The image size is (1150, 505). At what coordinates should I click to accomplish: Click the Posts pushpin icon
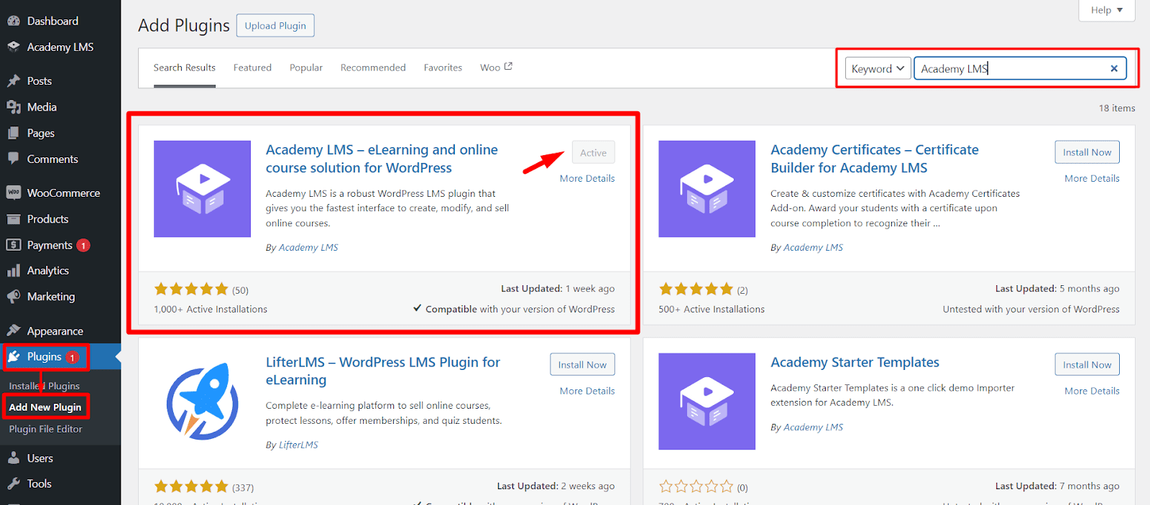13,81
